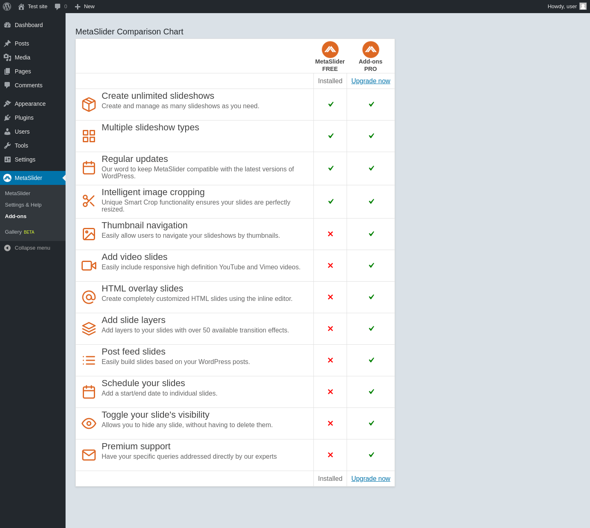590x528 pixels.
Task: Click green check for Premium support PRO
Action: pos(371,455)
